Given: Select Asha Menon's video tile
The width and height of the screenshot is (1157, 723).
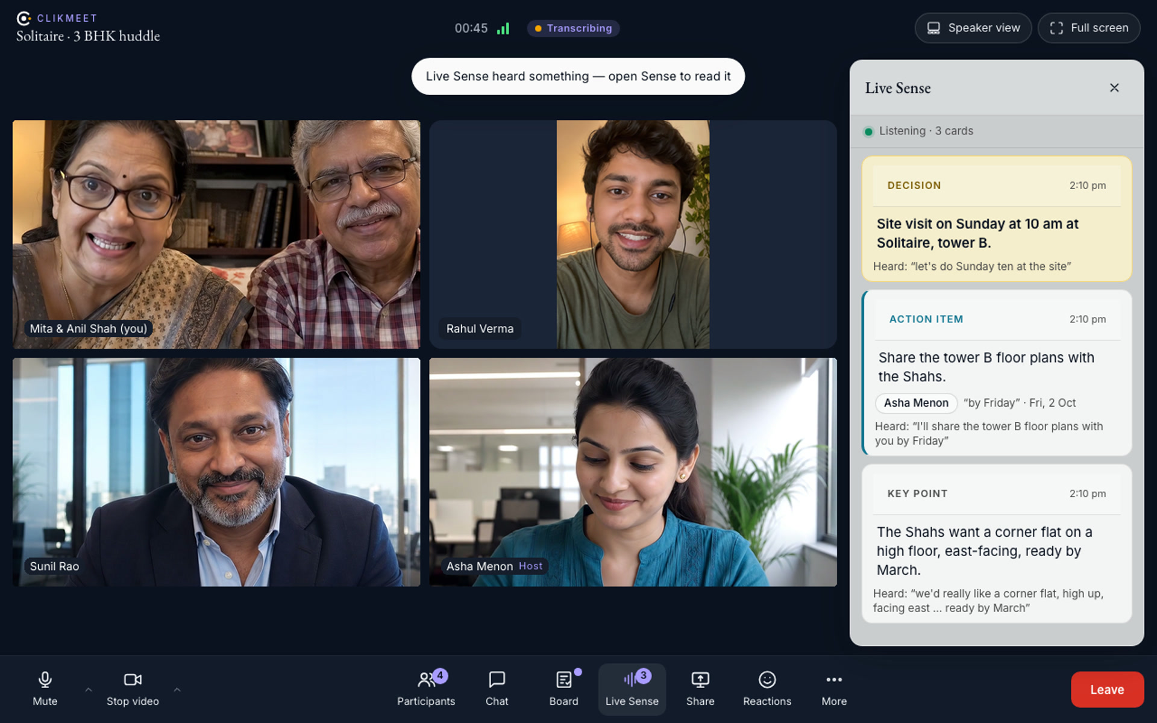Looking at the screenshot, I should click(633, 472).
